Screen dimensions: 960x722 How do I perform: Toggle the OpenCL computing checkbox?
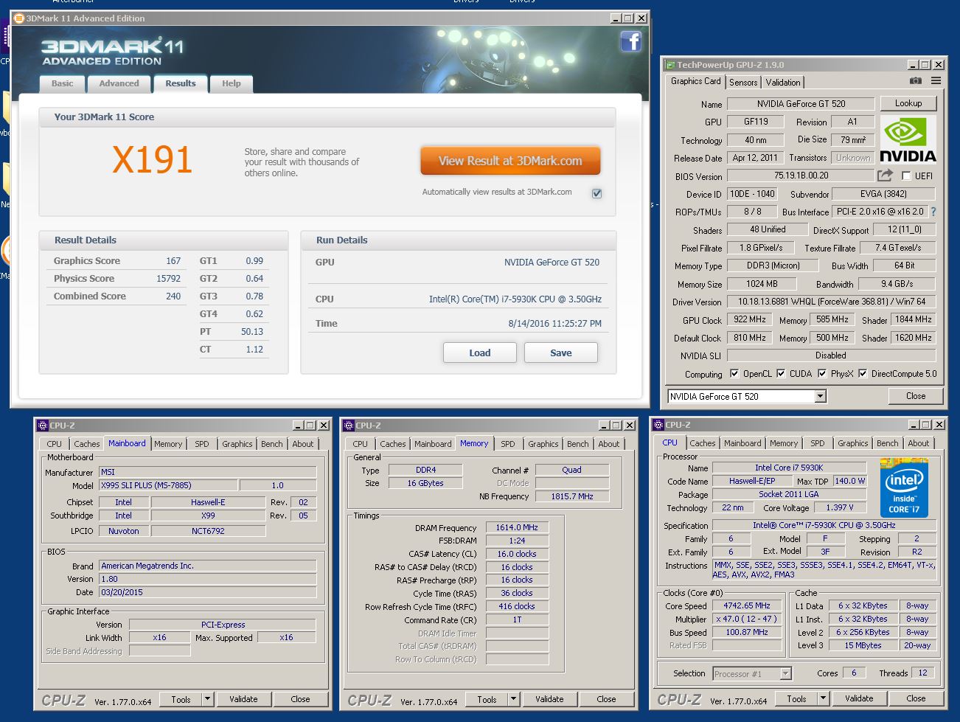734,374
